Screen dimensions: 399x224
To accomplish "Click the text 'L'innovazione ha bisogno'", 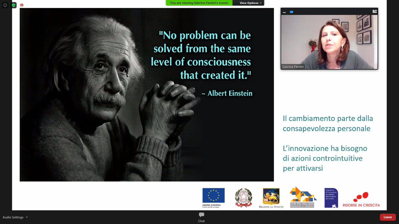I will pos(325,148).
